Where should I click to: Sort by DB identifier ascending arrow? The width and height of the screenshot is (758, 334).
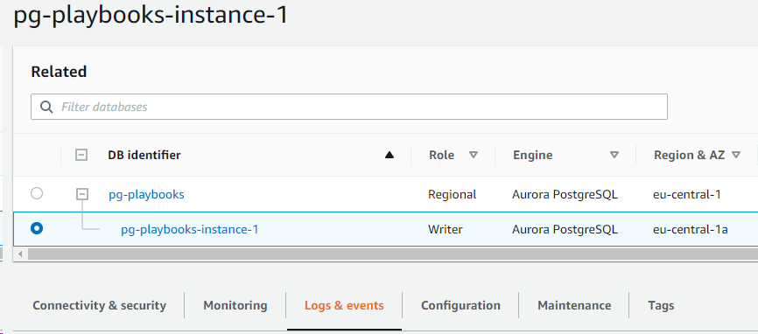tap(390, 155)
